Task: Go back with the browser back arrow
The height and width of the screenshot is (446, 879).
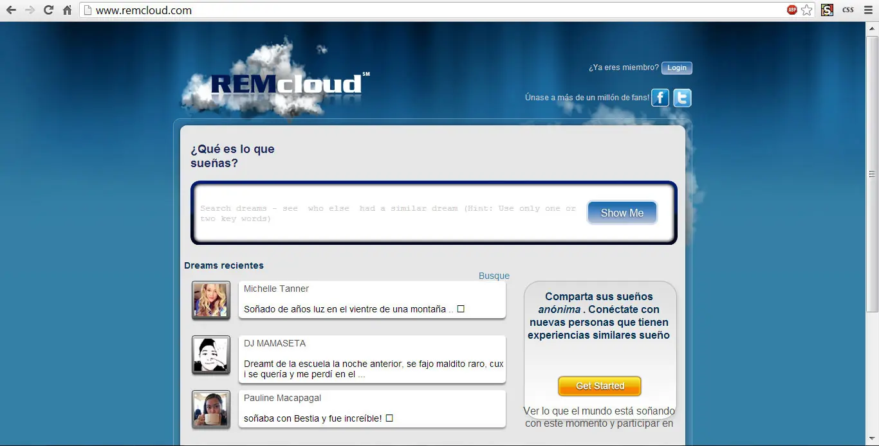Action: [x=11, y=10]
